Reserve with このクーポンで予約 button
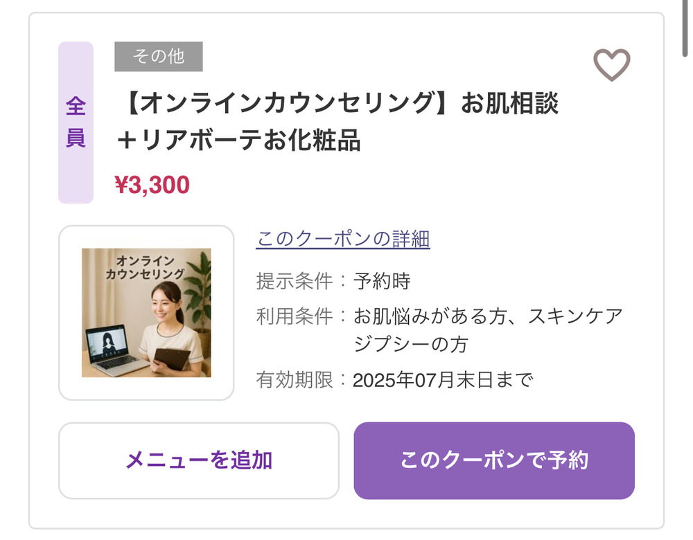 [x=494, y=460]
